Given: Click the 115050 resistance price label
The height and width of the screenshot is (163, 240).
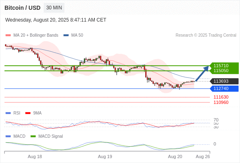Looking at the screenshot, I should pos(221,70).
